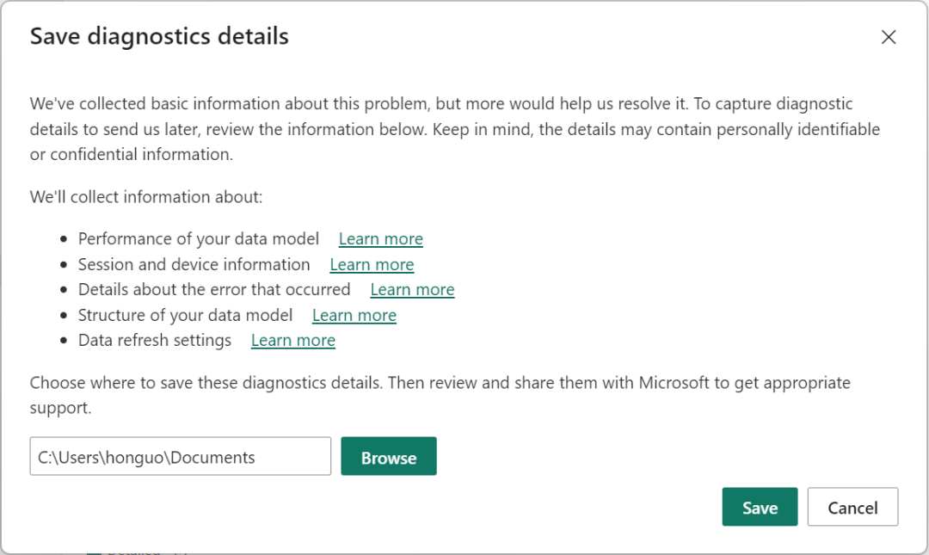The image size is (929, 555).
Task: Click the 'Session and device information' text
Action: coord(194,264)
